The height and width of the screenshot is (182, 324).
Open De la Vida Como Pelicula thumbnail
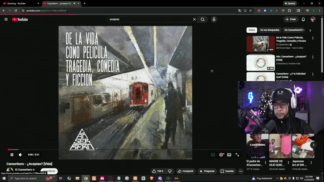(260, 44)
